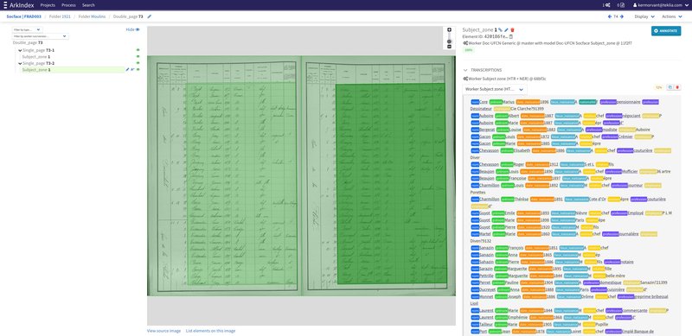Click 'Cote d'Or' birthplace in transcription
The height and width of the screenshot is (336, 692).
598,199
